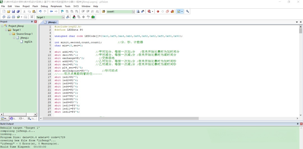Collapse the Source Group 1 node
This screenshot has width=303, height=149.
tap(10, 34)
